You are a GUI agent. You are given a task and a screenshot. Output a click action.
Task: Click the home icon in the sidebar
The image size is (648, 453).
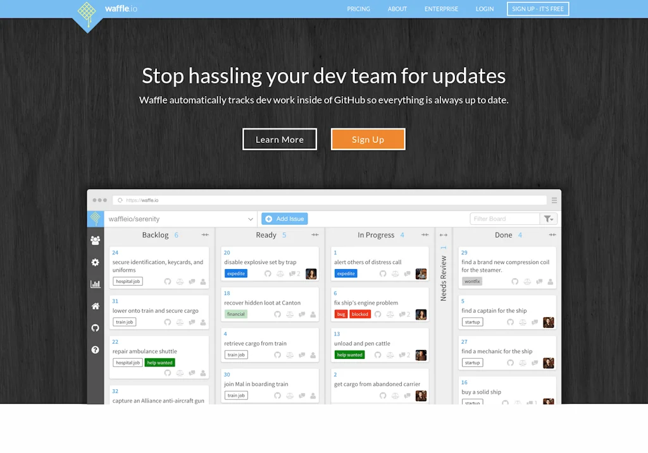pos(96,306)
